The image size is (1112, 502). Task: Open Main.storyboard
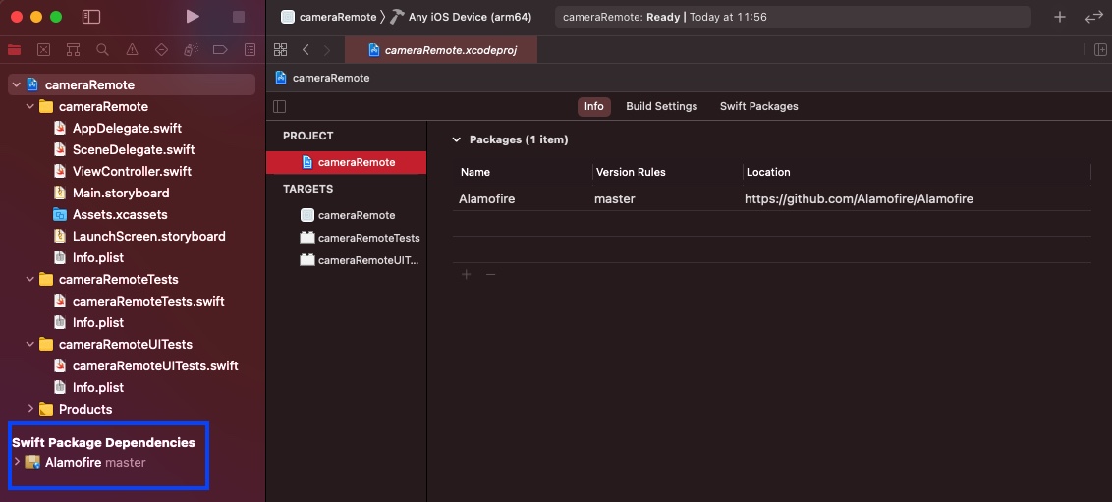point(121,193)
